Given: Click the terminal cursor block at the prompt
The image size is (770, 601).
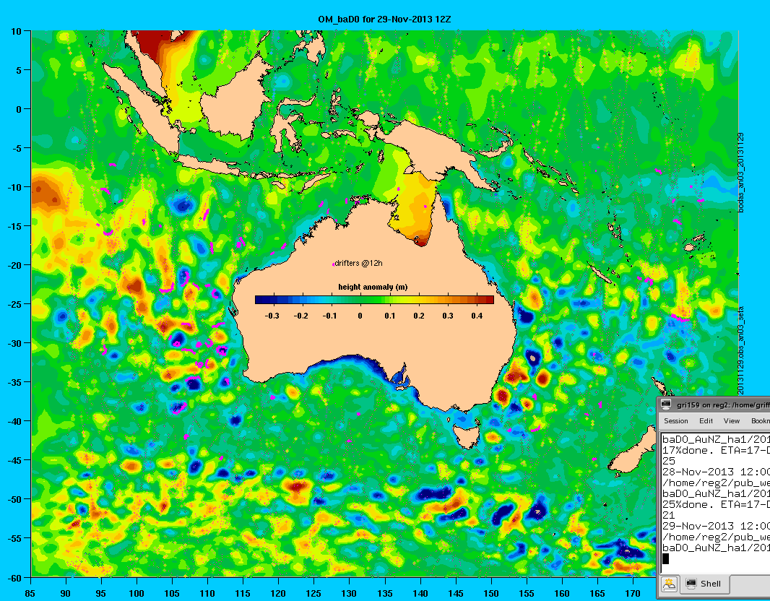Looking at the screenshot, I should [665, 558].
